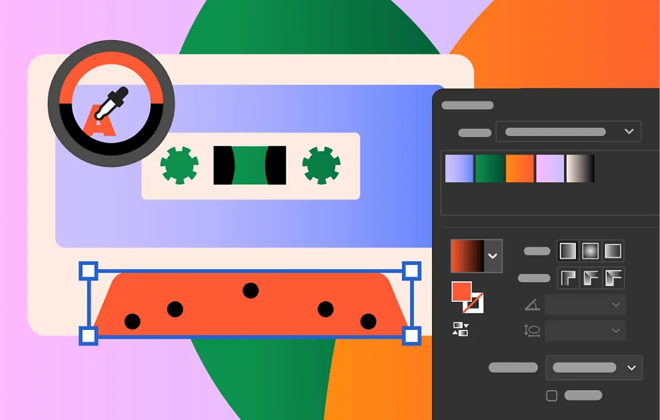Expand the aspect ratio dropdown

(x=615, y=330)
